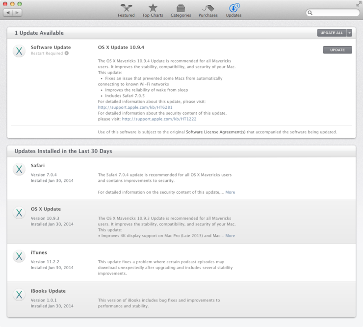Click the Categories tab label
Screen dimensions: 363x327
(x=181, y=15)
